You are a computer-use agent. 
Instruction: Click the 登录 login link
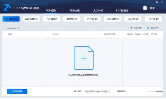[152, 8]
